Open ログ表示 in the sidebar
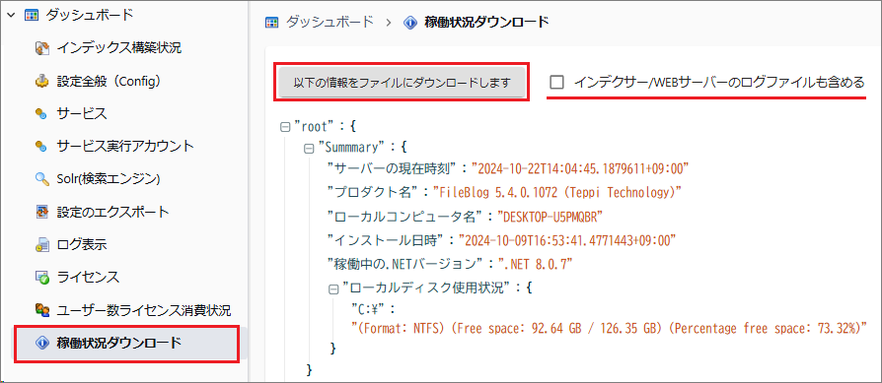Screen dimensions: 882x383 (82, 245)
